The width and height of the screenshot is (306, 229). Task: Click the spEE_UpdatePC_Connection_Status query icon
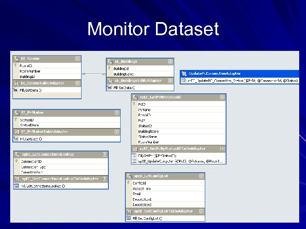(x=183, y=81)
